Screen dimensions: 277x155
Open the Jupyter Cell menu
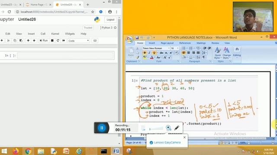point(43,34)
